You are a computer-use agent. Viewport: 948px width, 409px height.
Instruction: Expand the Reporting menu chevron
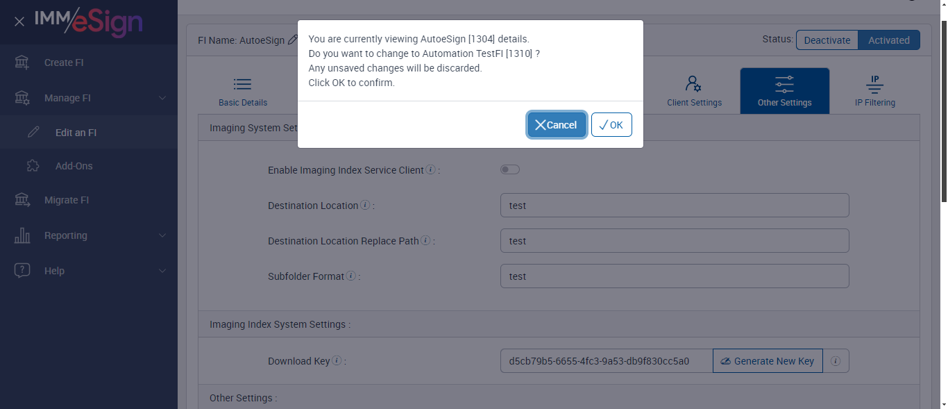click(162, 235)
